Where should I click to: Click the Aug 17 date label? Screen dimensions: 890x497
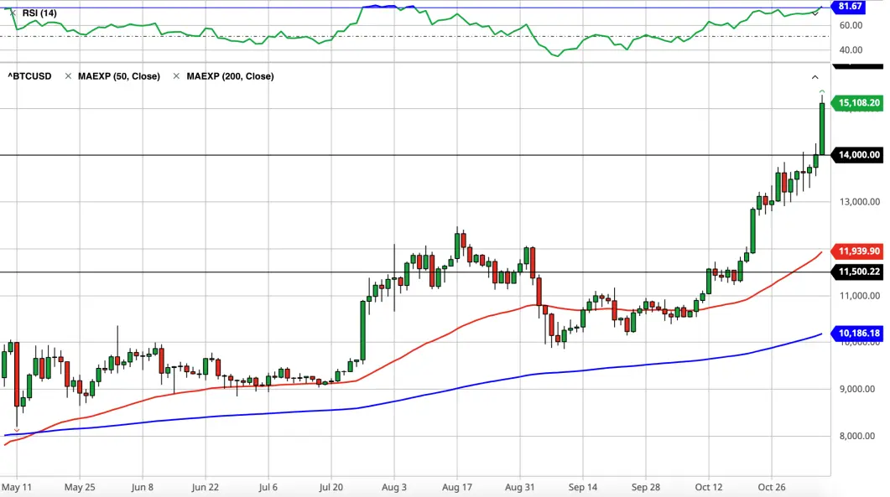pos(457,487)
